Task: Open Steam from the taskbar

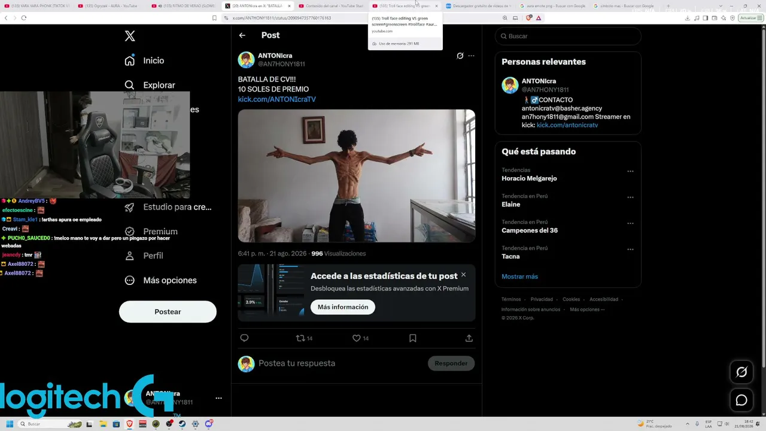Action: (182, 424)
